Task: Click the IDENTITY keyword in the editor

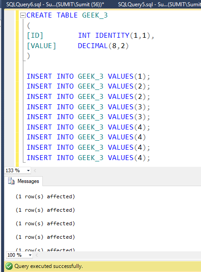Action: click(112, 36)
